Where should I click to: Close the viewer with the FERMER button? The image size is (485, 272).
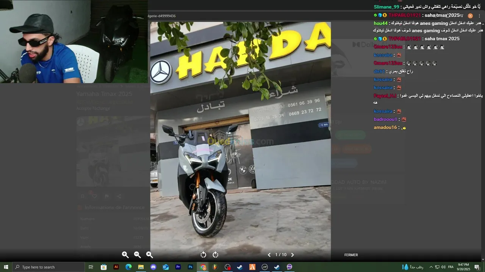[x=351, y=255]
